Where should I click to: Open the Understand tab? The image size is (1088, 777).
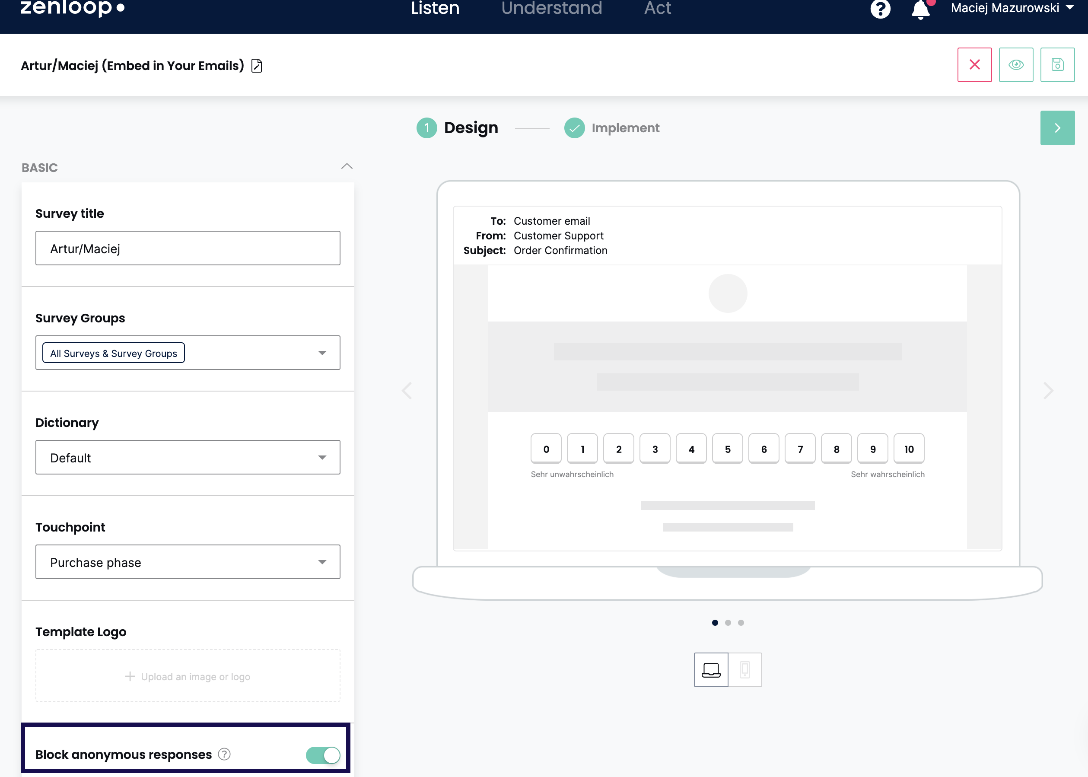click(x=551, y=8)
